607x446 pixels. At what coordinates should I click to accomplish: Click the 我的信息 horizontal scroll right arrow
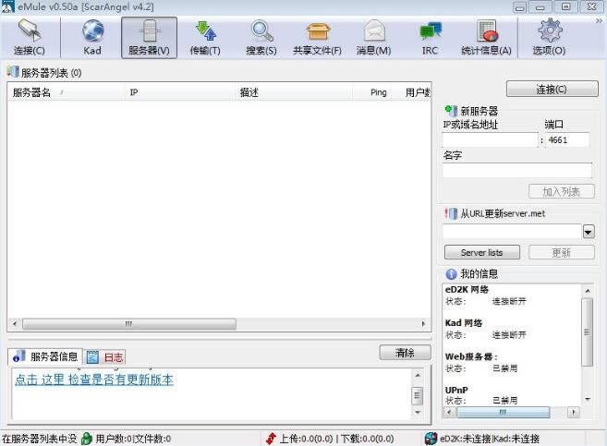(x=574, y=412)
